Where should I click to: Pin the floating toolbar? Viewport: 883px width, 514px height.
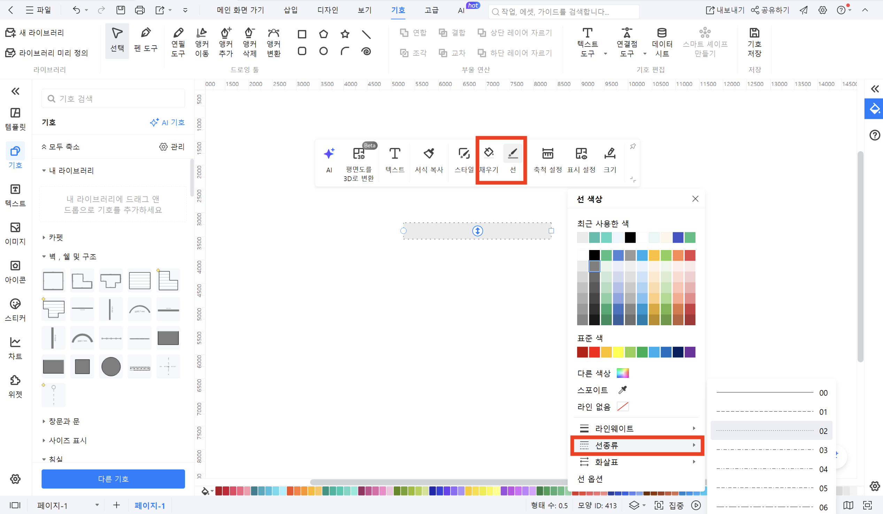633,146
